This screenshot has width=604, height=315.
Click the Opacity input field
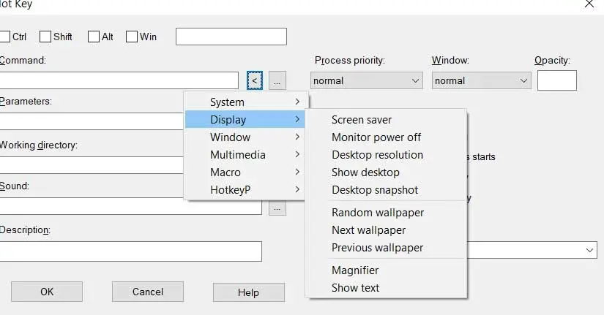556,80
